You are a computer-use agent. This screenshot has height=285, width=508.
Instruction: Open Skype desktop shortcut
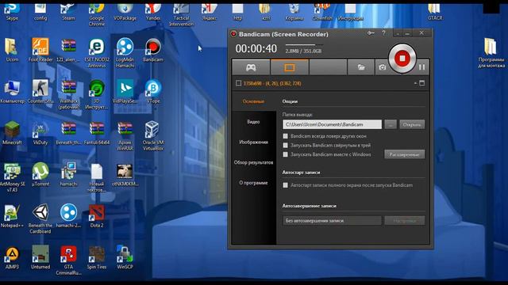[12, 12]
